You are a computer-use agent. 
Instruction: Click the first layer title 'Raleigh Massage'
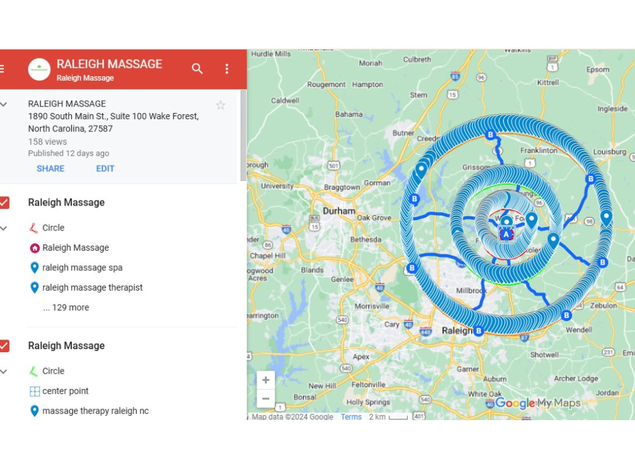click(67, 202)
